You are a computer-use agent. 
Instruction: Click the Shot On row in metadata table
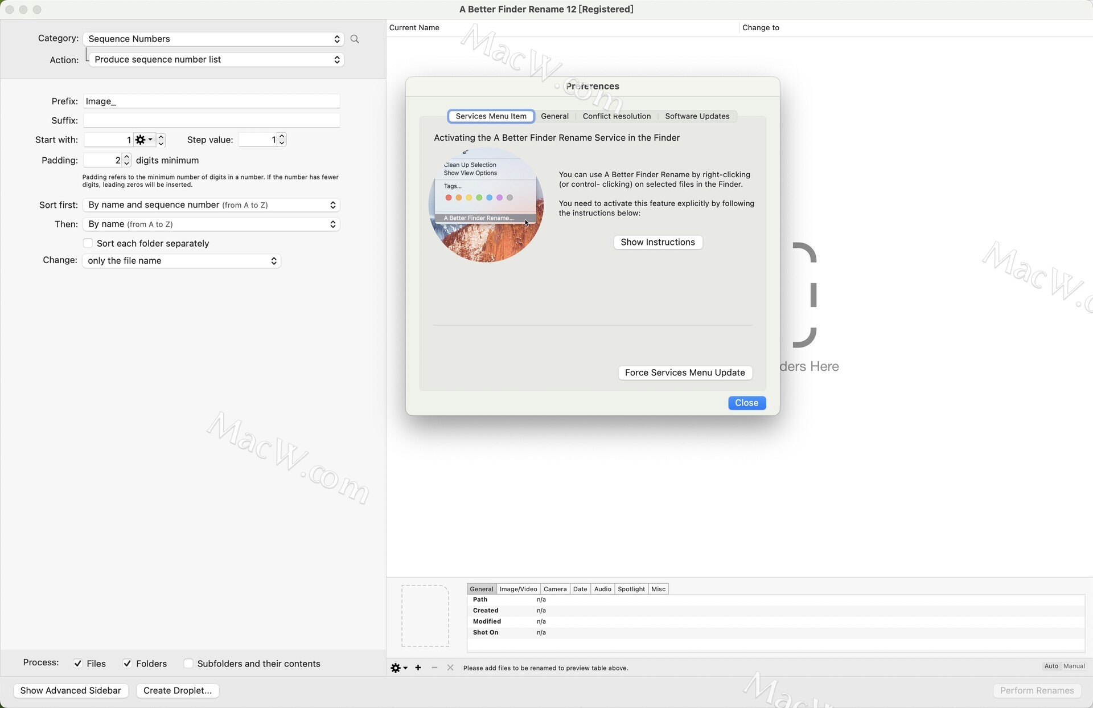[776, 632]
